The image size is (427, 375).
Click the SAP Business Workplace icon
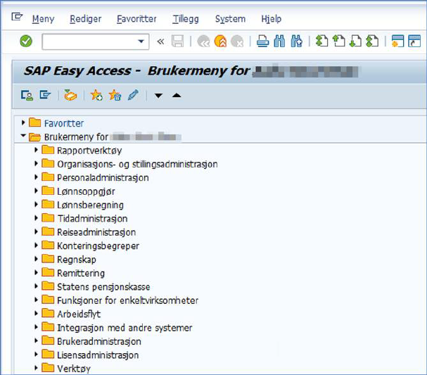click(x=70, y=95)
